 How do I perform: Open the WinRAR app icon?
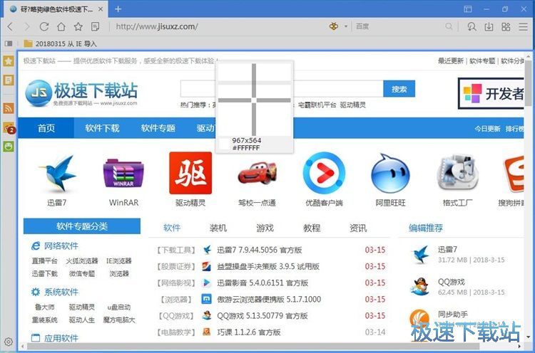tap(123, 174)
